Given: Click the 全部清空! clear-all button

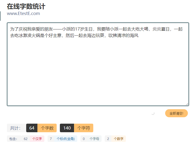Looking at the screenshot, I should coord(176,113).
